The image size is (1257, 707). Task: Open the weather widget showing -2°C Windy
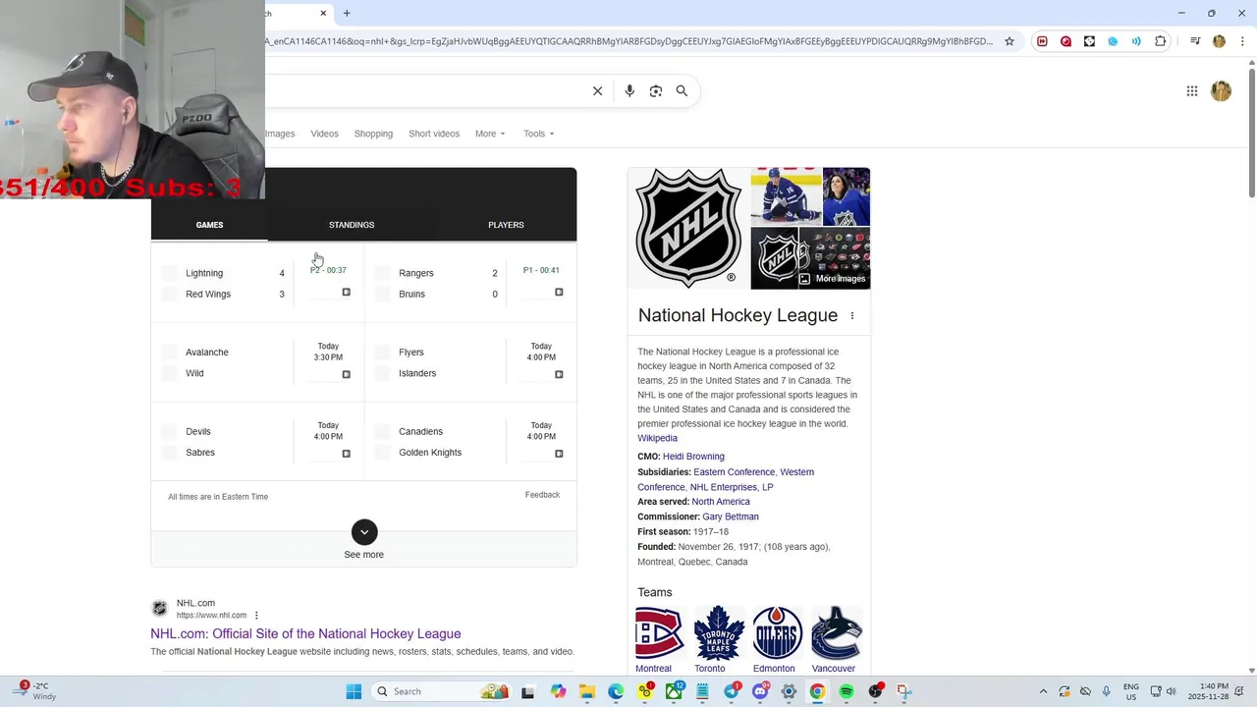click(x=37, y=691)
